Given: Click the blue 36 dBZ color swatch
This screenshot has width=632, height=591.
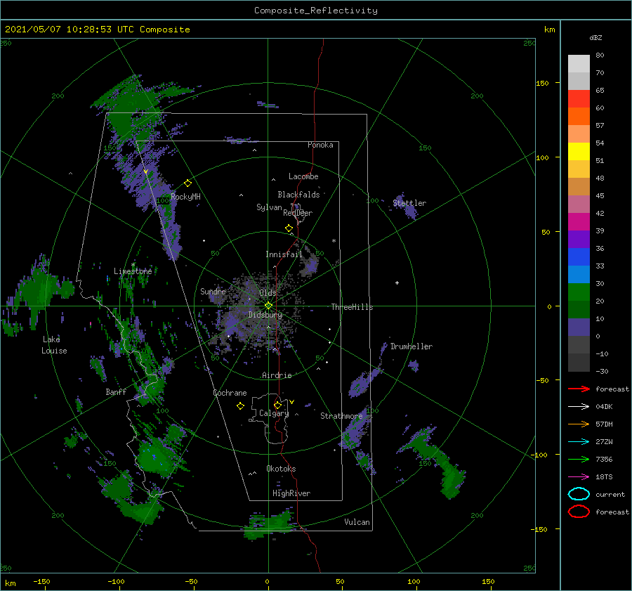Looking at the screenshot, I should point(579,256).
